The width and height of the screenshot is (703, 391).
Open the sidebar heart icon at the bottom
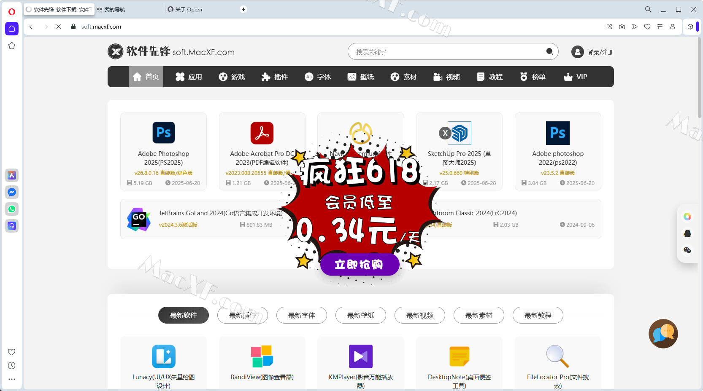(12, 352)
